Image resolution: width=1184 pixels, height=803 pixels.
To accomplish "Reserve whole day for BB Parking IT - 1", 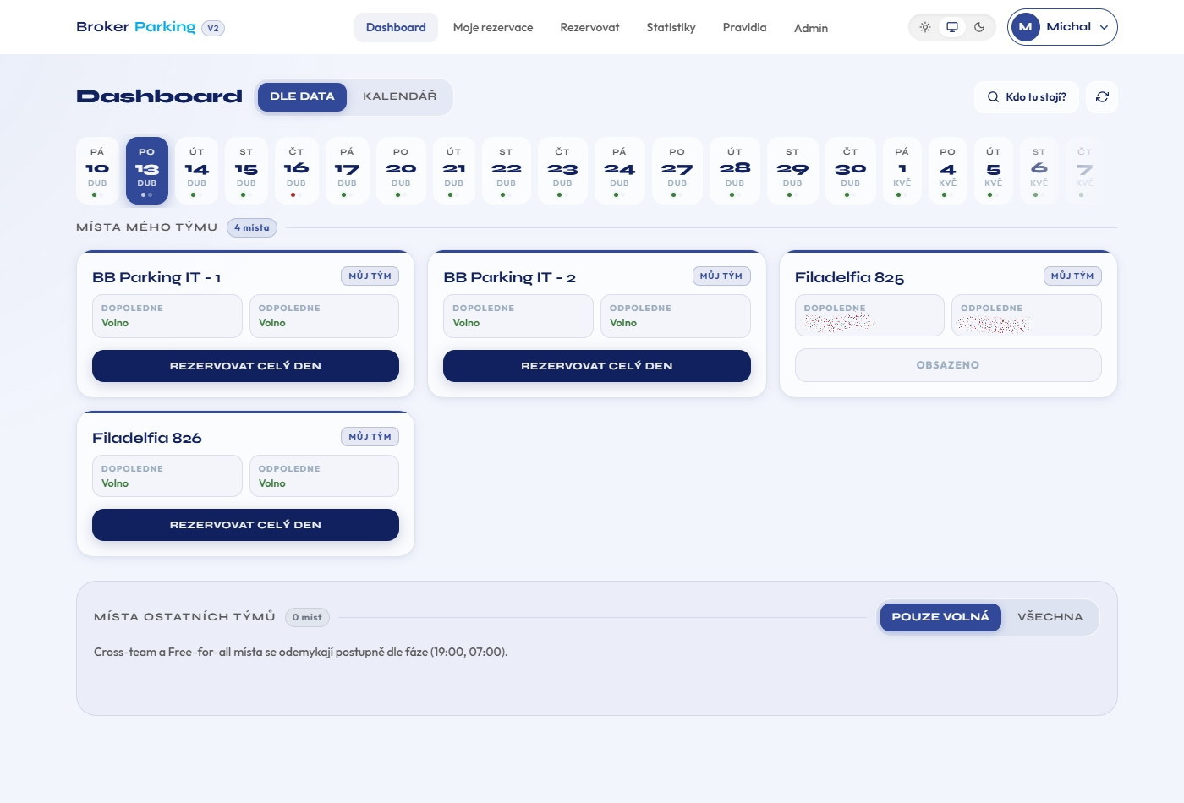I will (x=245, y=366).
